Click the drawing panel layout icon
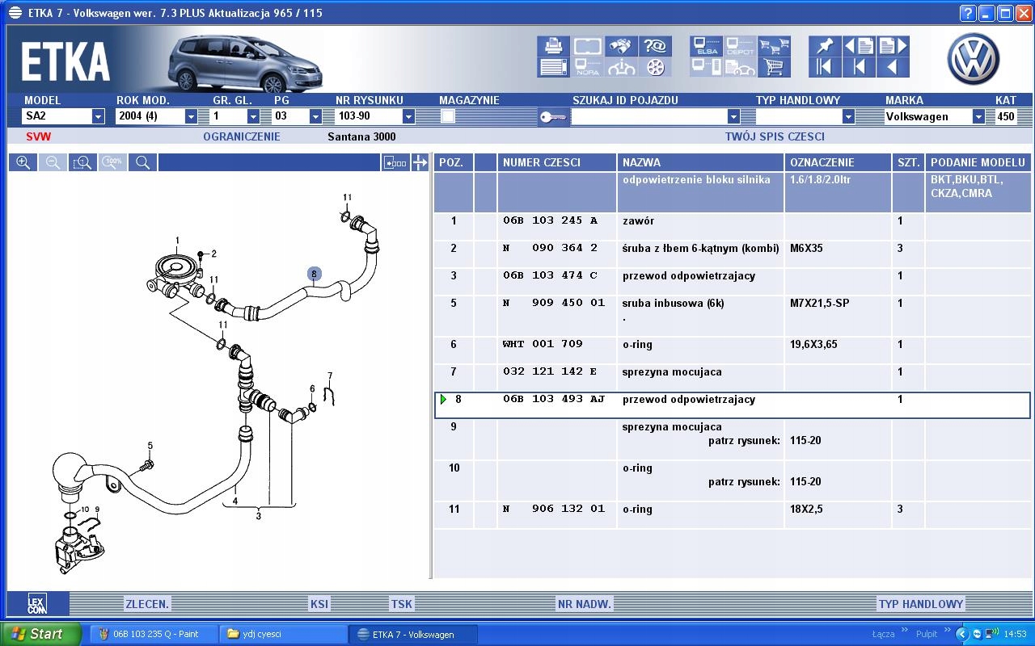The height and width of the screenshot is (646, 1035). pyautogui.click(x=395, y=162)
